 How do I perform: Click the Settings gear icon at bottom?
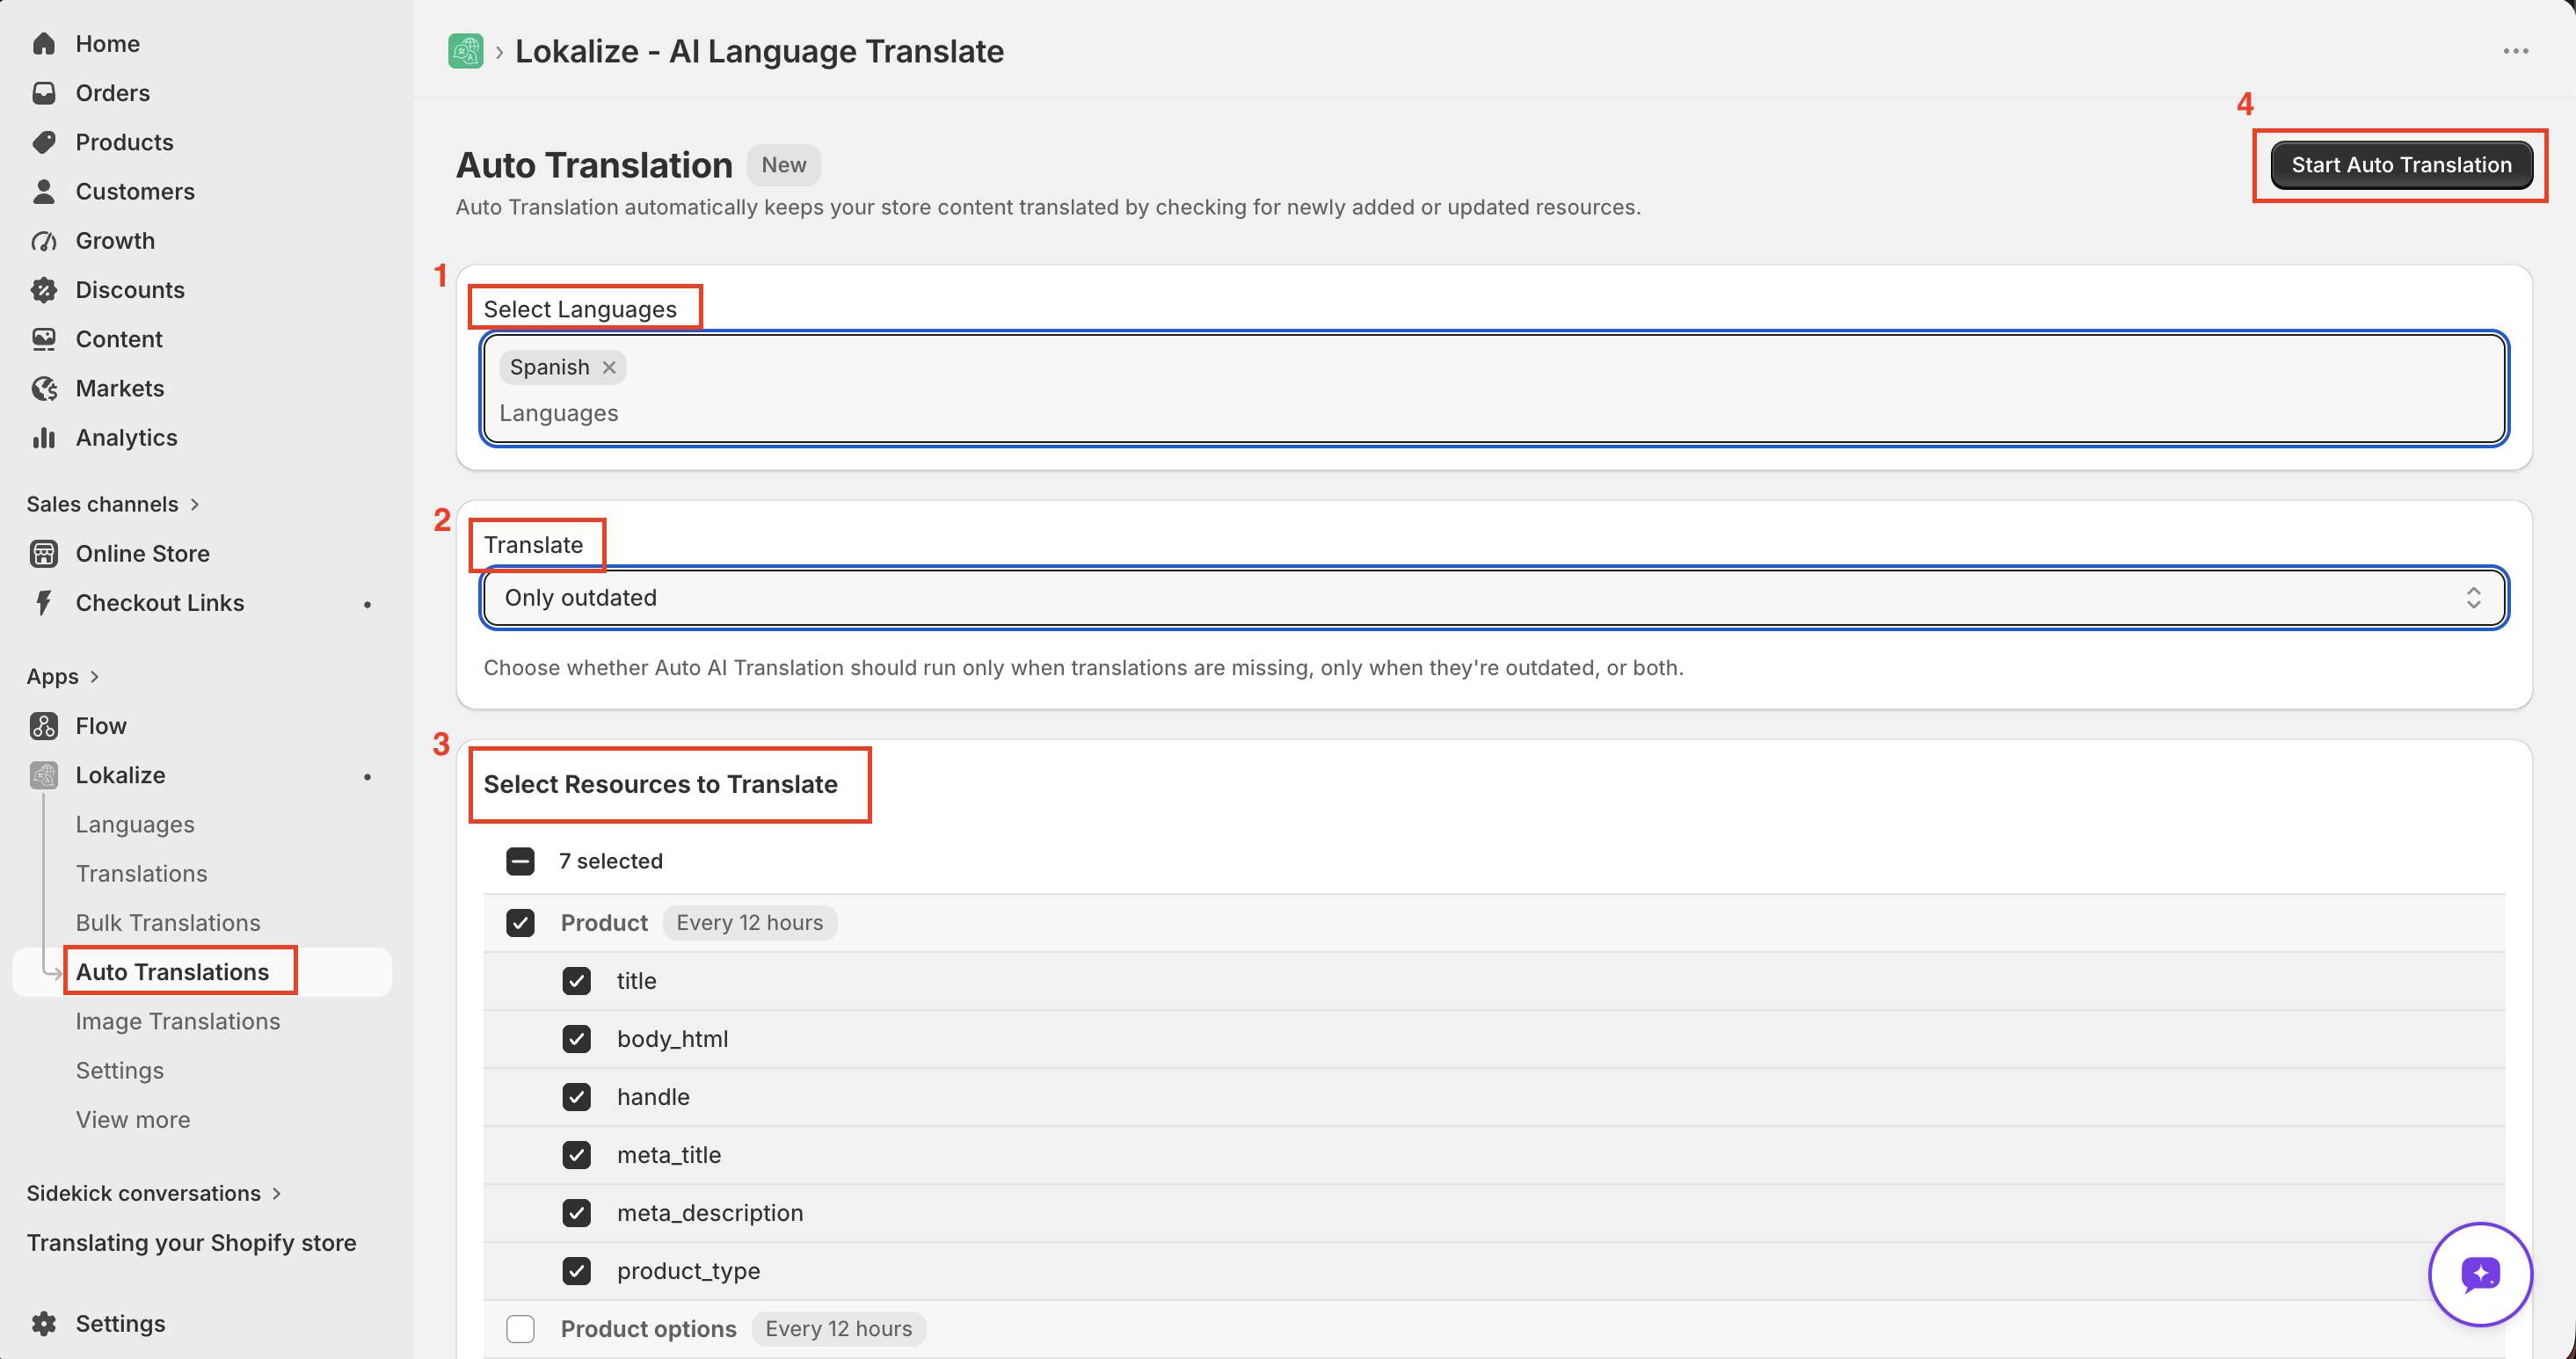(43, 1324)
